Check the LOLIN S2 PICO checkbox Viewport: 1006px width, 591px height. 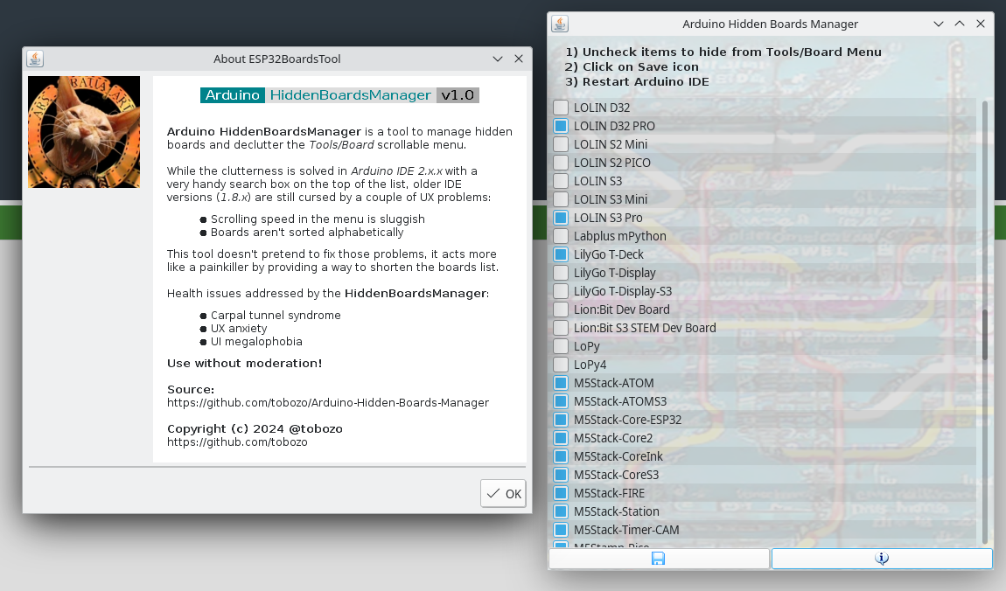[561, 162]
